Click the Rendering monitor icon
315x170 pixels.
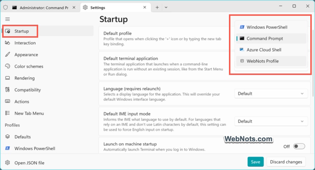pos(8,78)
